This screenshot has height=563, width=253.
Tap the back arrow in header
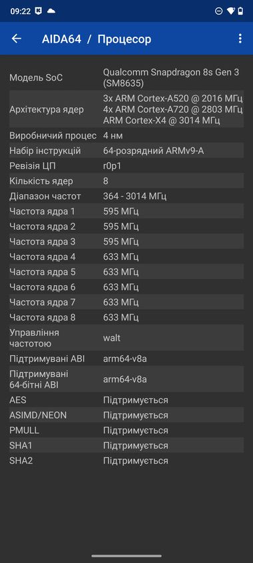coord(17,39)
